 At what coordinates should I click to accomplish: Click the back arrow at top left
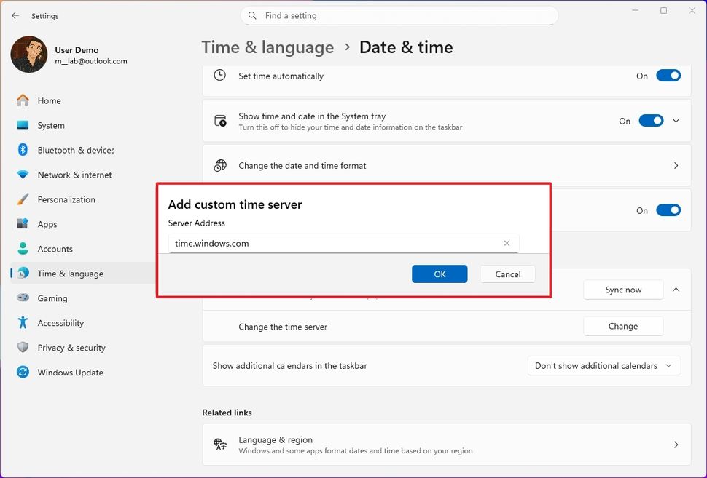pos(15,15)
